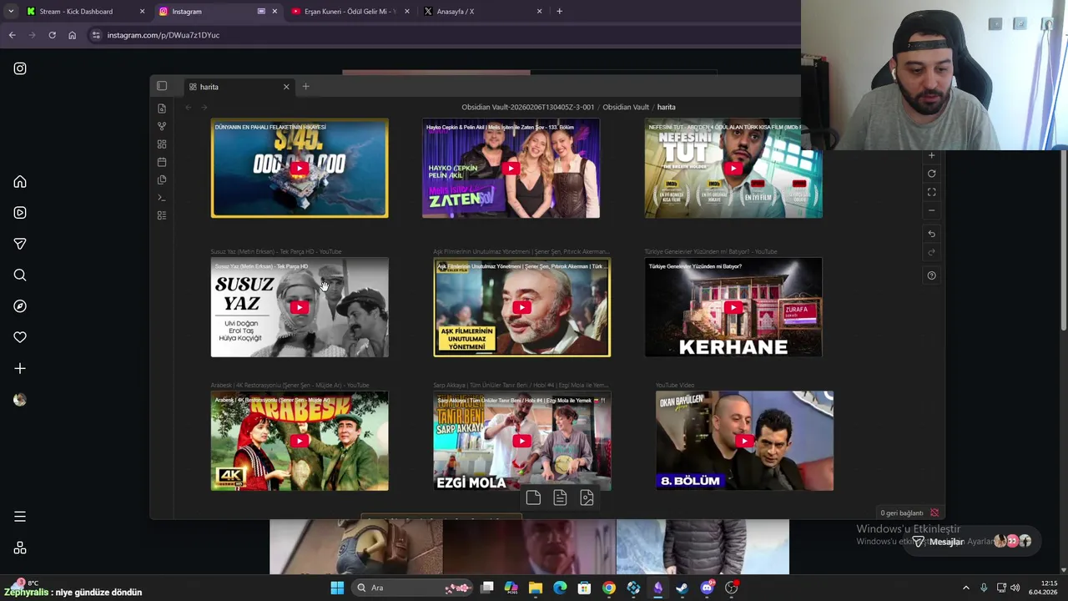The width and height of the screenshot is (1068, 601).
Task: Open daily note calendar icon in ribbon
Action: click(x=162, y=162)
